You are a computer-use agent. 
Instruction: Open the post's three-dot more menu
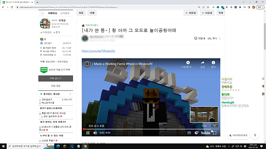220,38
